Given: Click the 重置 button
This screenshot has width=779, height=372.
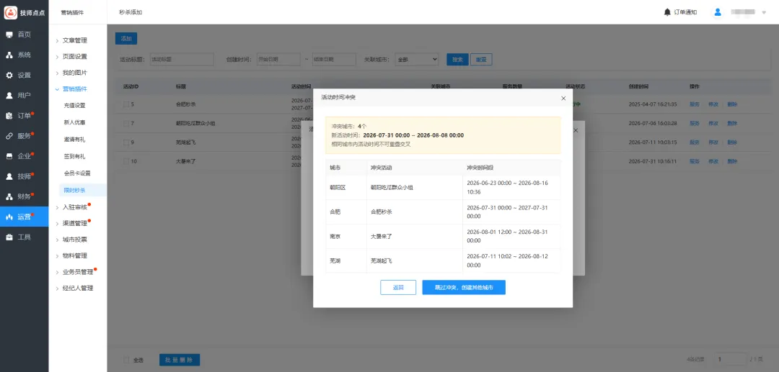Looking at the screenshot, I should tap(481, 60).
